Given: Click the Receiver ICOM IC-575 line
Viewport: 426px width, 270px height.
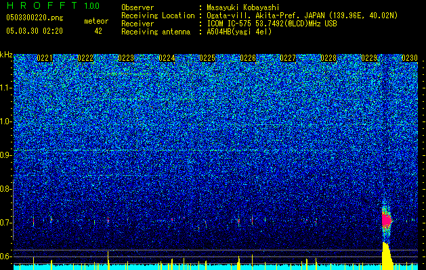Looking at the screenshot, I should (272, 24).
